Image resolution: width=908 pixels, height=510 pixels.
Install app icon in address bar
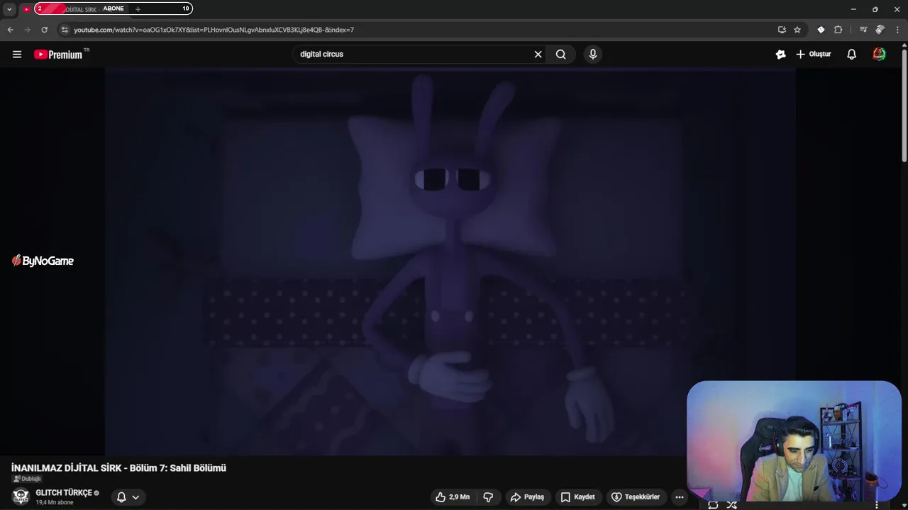[782, 30]
